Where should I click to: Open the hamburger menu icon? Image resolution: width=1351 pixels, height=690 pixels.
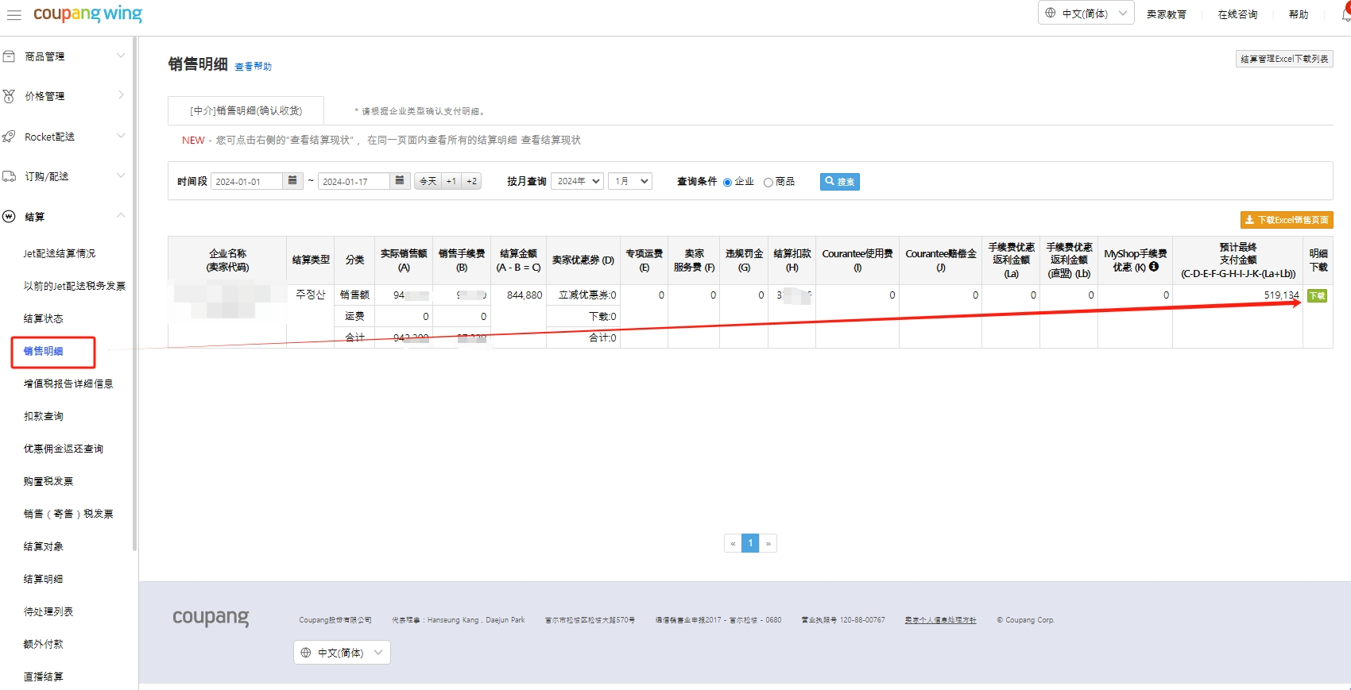pyautogui.click(x=14, y=15)
